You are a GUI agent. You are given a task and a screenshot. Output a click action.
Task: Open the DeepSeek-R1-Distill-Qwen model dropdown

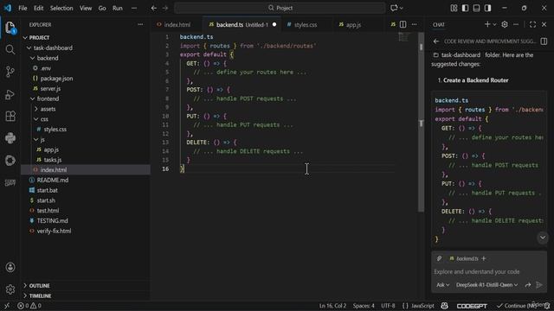[x=486, y=284]
